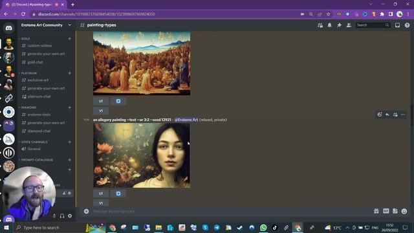Open a new browser tab
This screenshot has height=233, width=414.
(x=72, y=5)
